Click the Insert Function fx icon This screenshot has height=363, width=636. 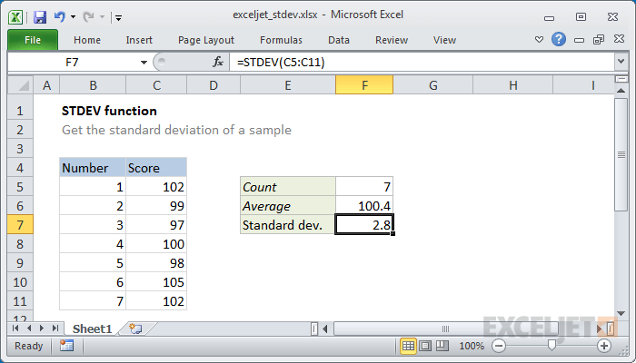218,62
